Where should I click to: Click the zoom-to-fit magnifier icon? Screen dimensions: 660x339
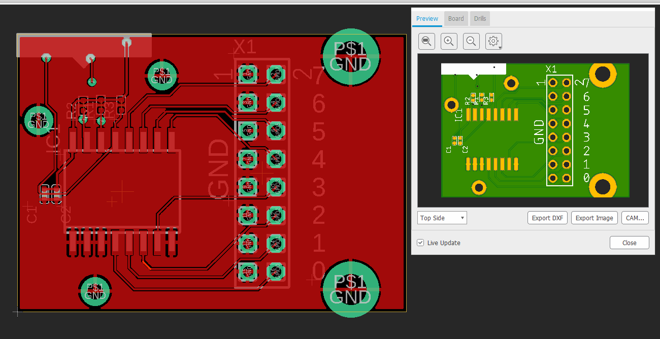click(x=427, y=41)
